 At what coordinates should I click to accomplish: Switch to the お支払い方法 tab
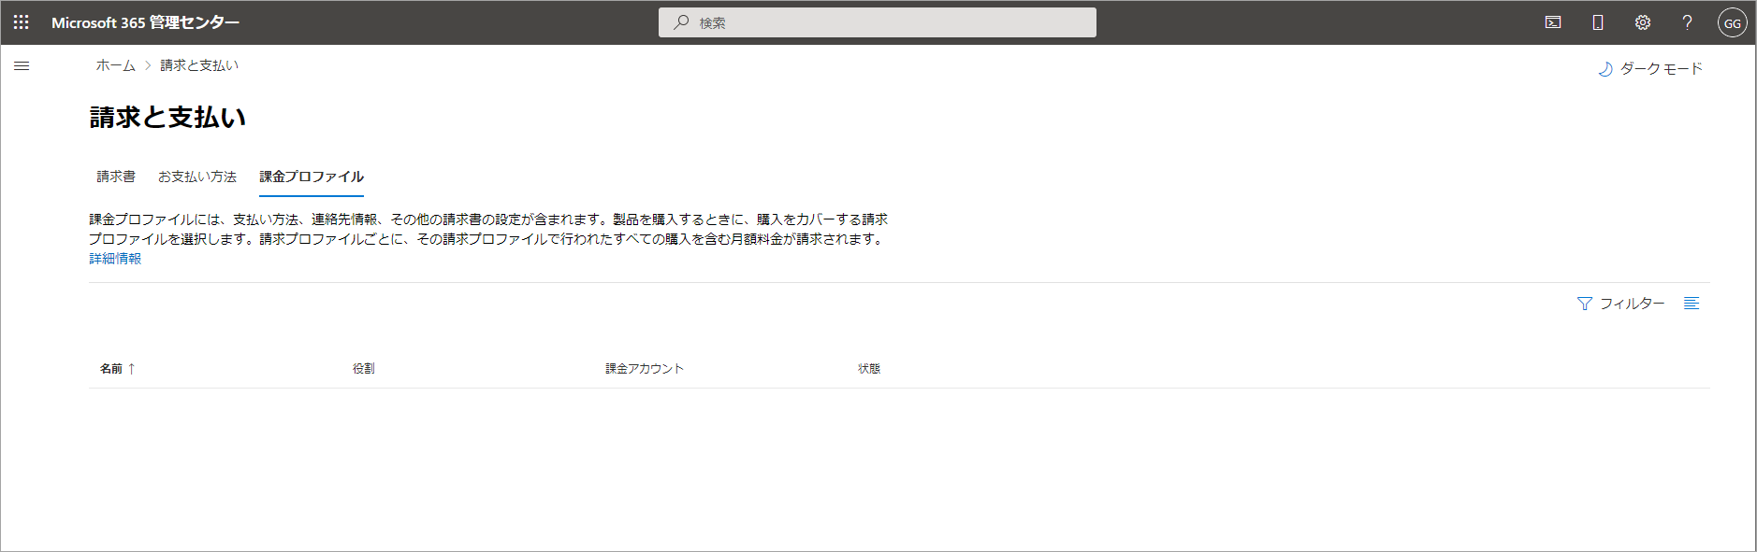pos(197,177)
